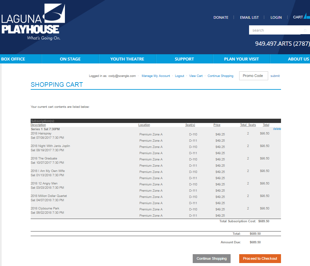Image resolution: width=310 pixels, height=266 pixels.
Task: Click the Amount Due value $689.50
Action: 255,242
